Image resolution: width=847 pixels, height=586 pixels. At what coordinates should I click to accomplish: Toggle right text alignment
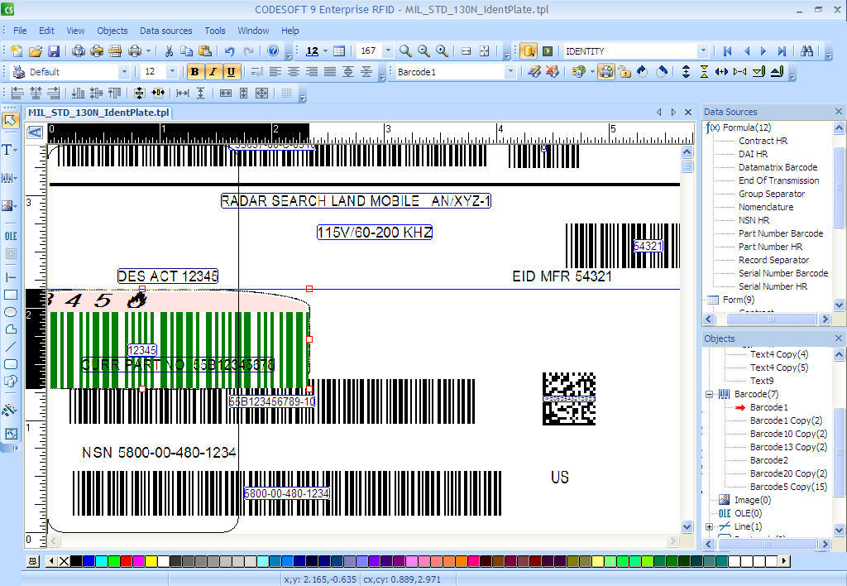tap(312, 71)
